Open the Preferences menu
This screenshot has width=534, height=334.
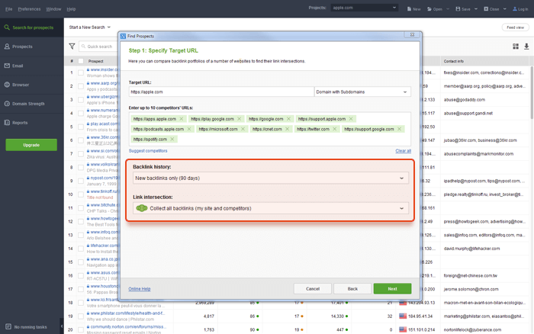(x=29, y=9)
